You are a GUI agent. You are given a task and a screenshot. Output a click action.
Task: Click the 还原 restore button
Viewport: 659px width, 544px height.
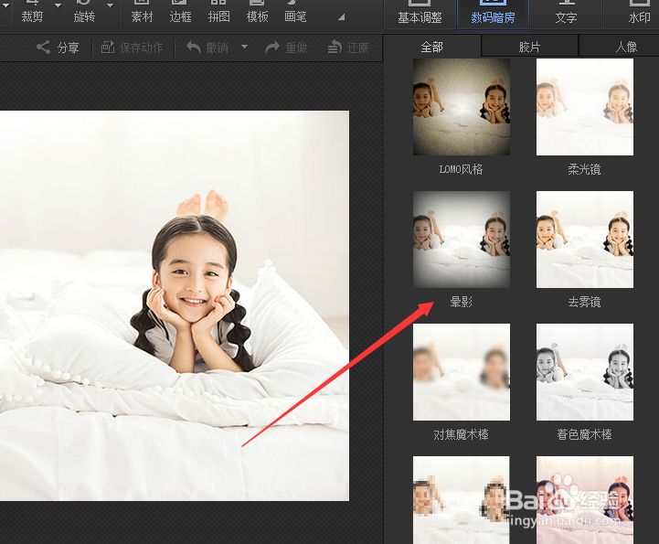pos(348,48)
